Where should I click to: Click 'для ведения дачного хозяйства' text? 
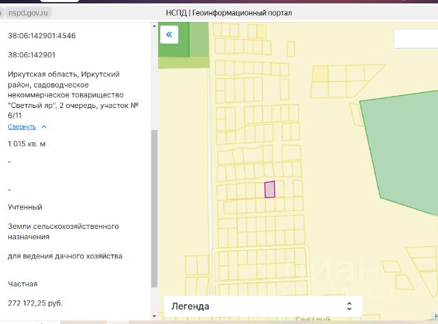click(65, 256)
